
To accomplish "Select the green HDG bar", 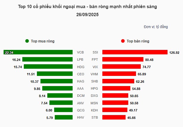I will point(48,67).
